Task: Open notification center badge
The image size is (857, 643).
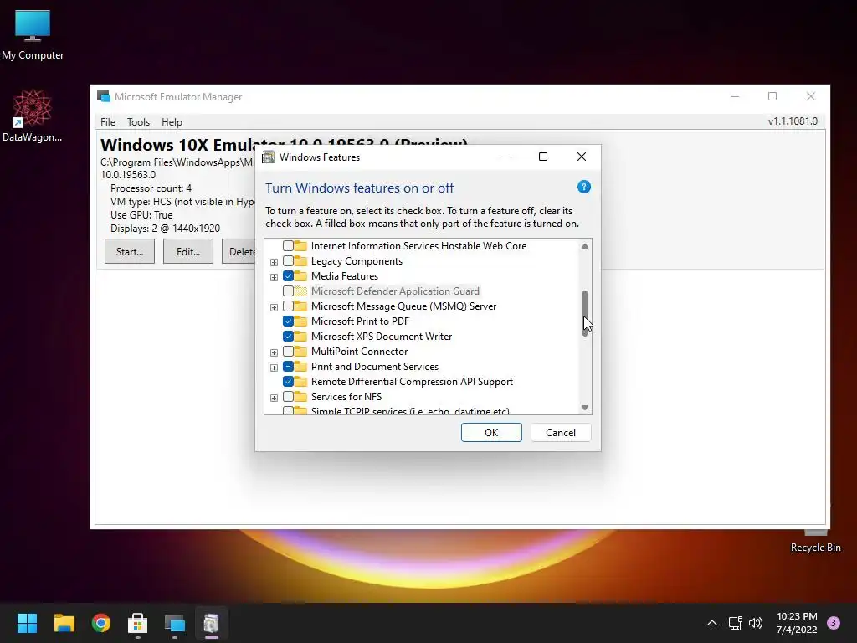Action: 834,623
